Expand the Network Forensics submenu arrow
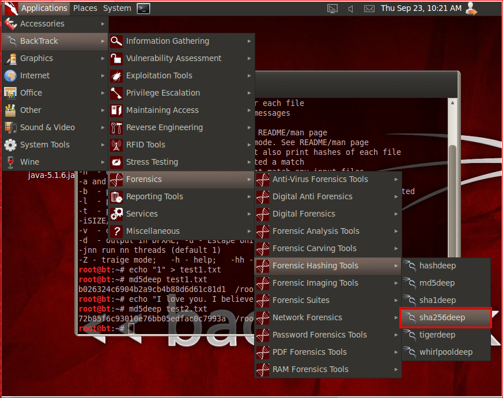The height and width of the screenshot is (398, 503). (396, 317)
